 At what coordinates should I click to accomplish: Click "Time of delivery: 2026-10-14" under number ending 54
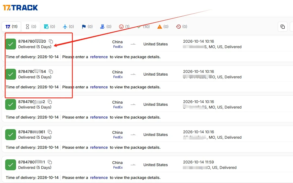pyautogui.click(x=32, y=87)
